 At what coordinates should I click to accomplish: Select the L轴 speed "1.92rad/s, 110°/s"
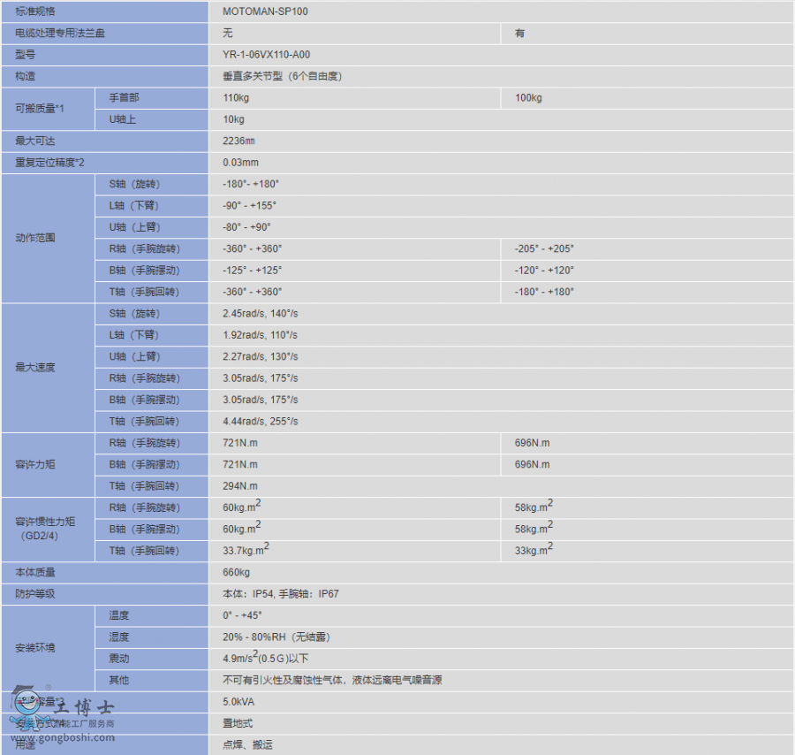point(260,335)
